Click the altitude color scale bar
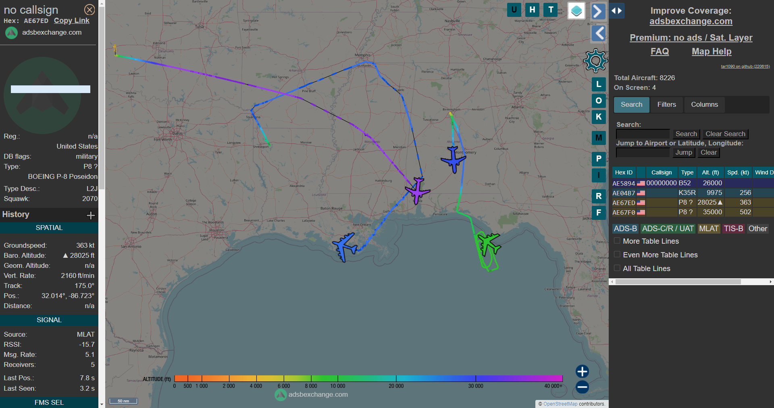This screenshot has height=408, width=774. 368,379
